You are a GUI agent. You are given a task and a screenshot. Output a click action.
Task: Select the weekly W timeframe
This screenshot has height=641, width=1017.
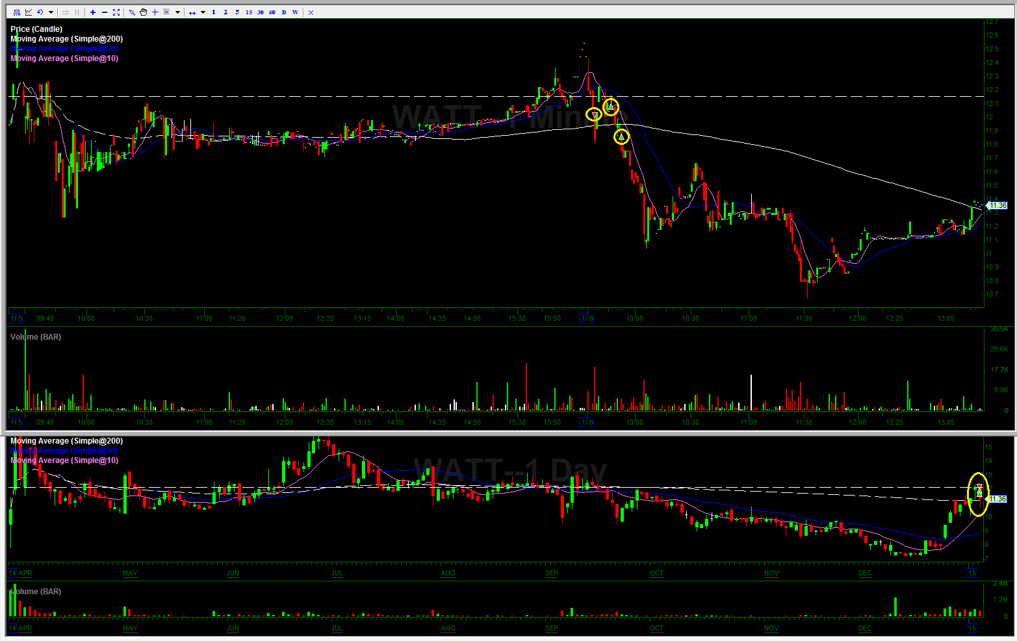(296, 12)
